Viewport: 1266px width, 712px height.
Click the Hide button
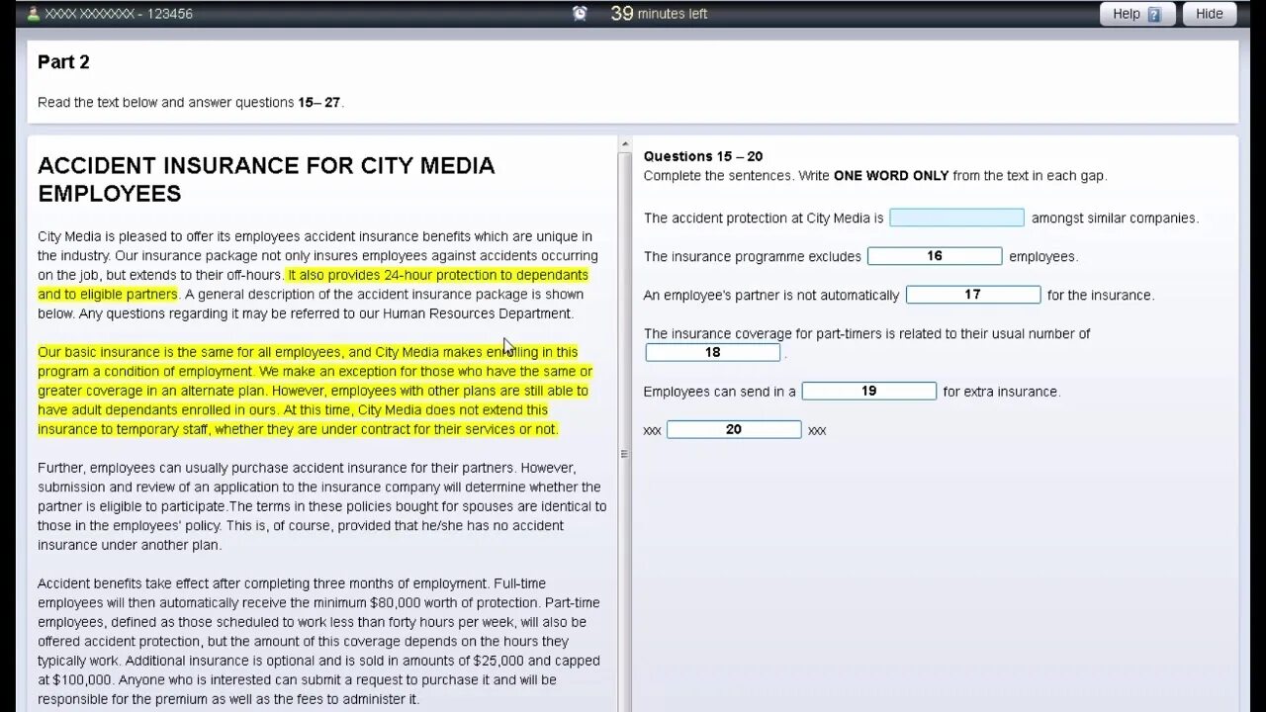point(1209,14)
